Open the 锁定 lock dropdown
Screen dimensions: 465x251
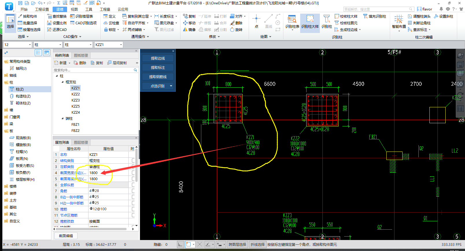pyautogui.click(x=118, y=29)
